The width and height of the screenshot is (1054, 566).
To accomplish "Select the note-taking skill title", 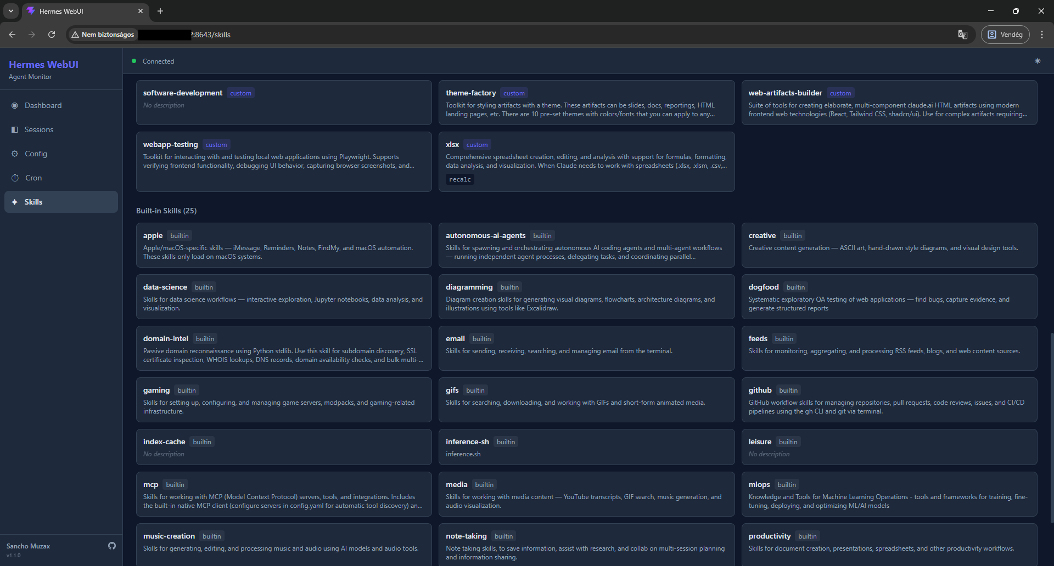I will (x=466, y=536).
